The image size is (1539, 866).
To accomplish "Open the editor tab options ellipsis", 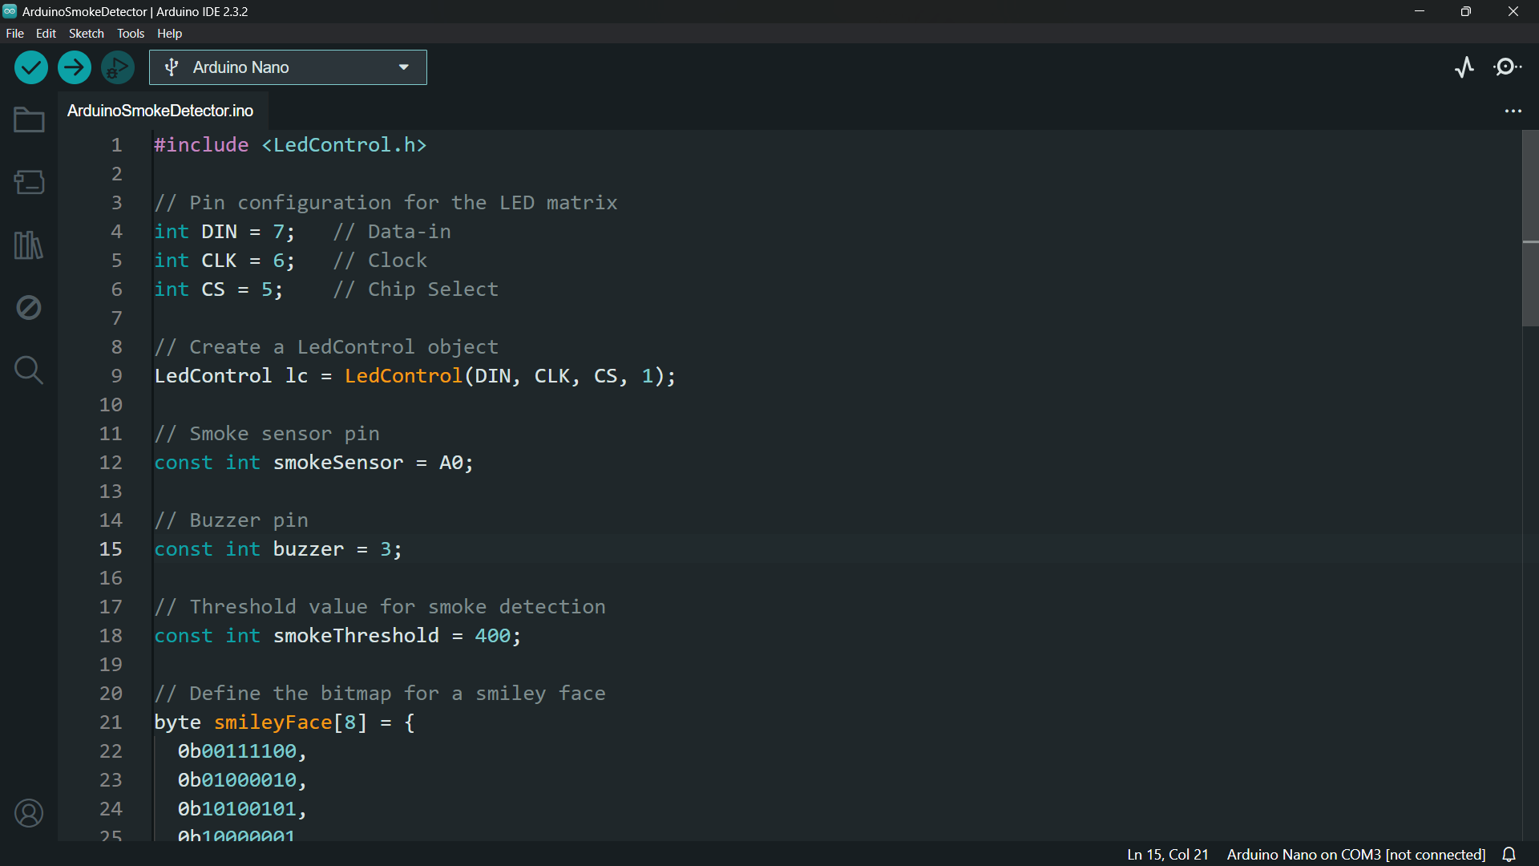I will [x=1513, y=111].
